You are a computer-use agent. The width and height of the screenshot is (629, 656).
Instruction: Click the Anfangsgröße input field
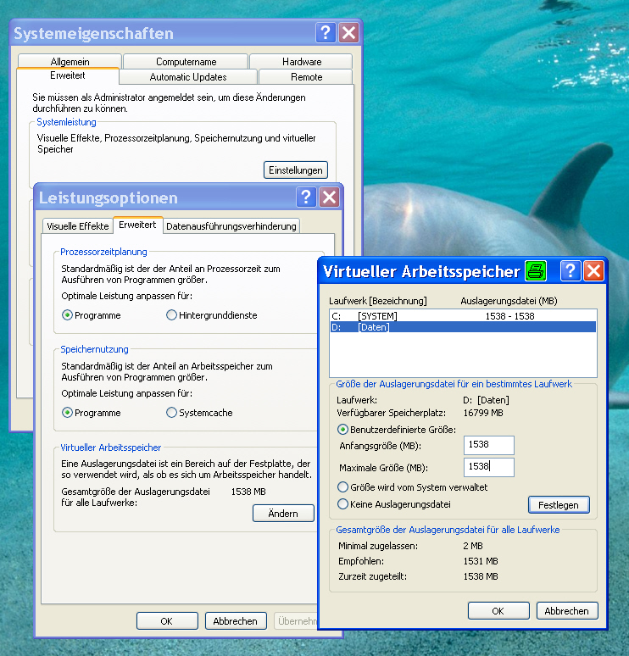(489, 446)
